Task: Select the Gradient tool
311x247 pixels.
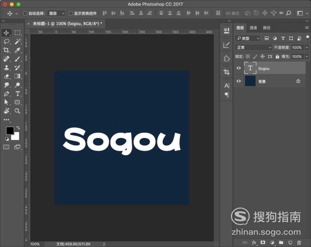Action: pyautogui.click(x=18, y=76)
